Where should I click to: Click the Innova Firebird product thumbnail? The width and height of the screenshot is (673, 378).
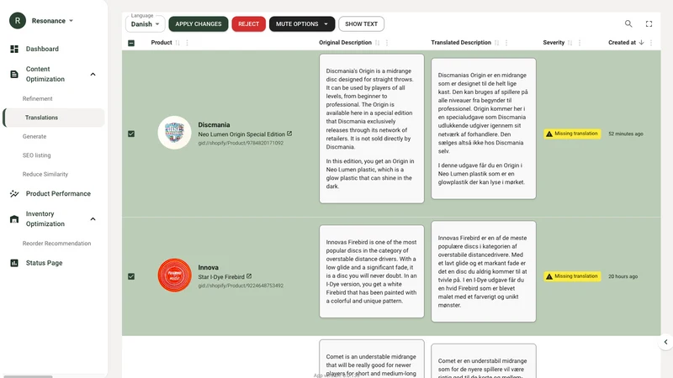pyautogui.click(x=174, y=276)
